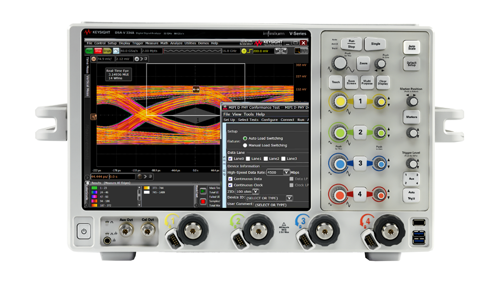Click the green 1-23 color grade swatch
This screenshot has width=502, height=282.
[94, 188]
